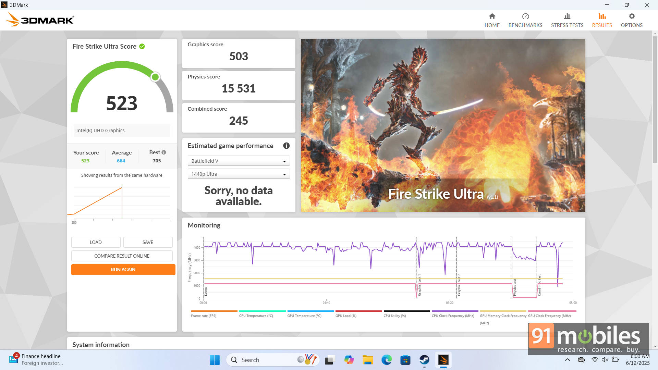Image resolution: width=658 pixels, height=370 pixels.
Task: Open Task View from taskbar
Action: pos(329,360)
